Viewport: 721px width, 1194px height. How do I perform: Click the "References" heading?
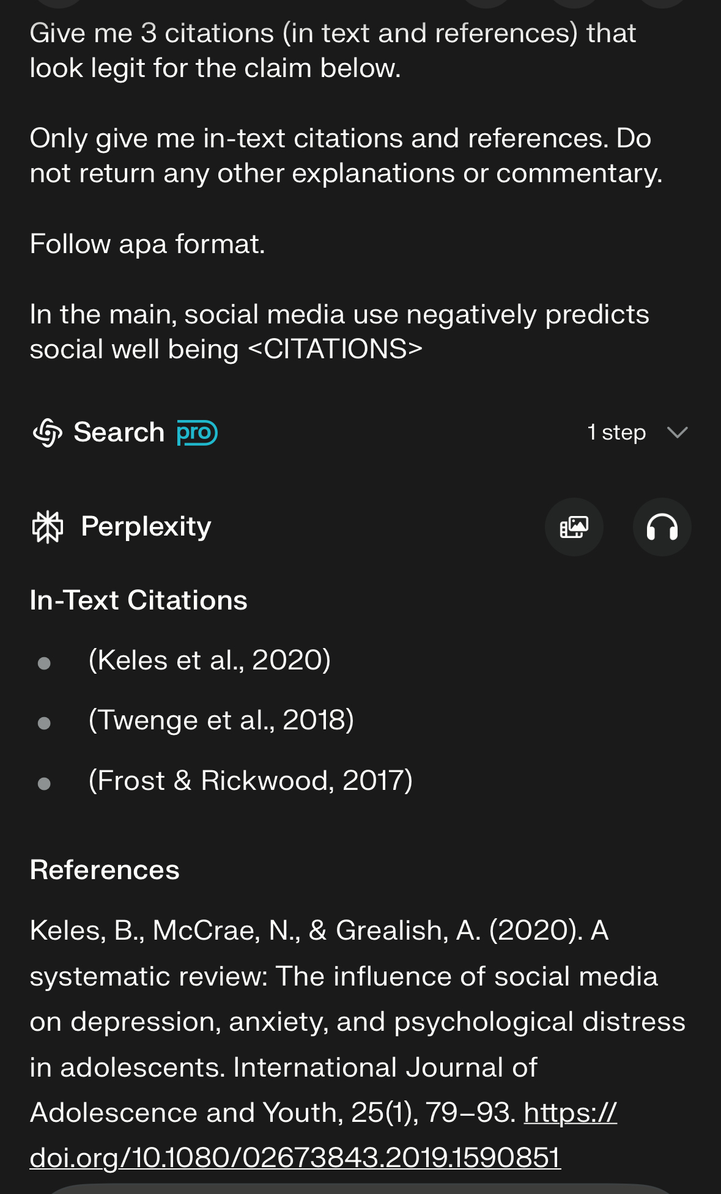point(105,870)
